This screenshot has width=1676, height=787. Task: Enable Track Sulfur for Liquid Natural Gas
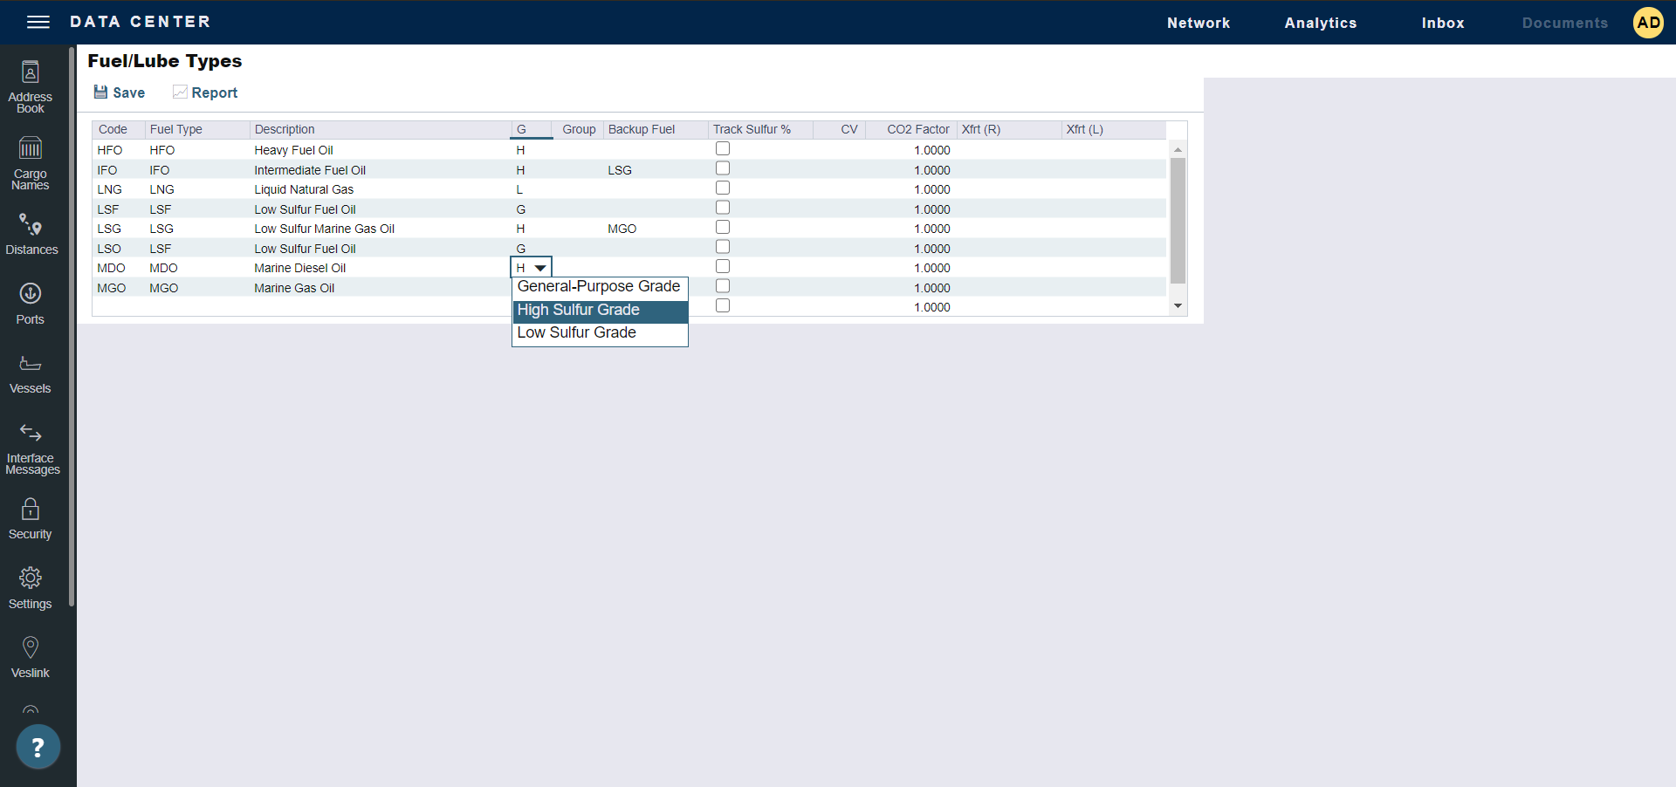[x=723, y=188]
